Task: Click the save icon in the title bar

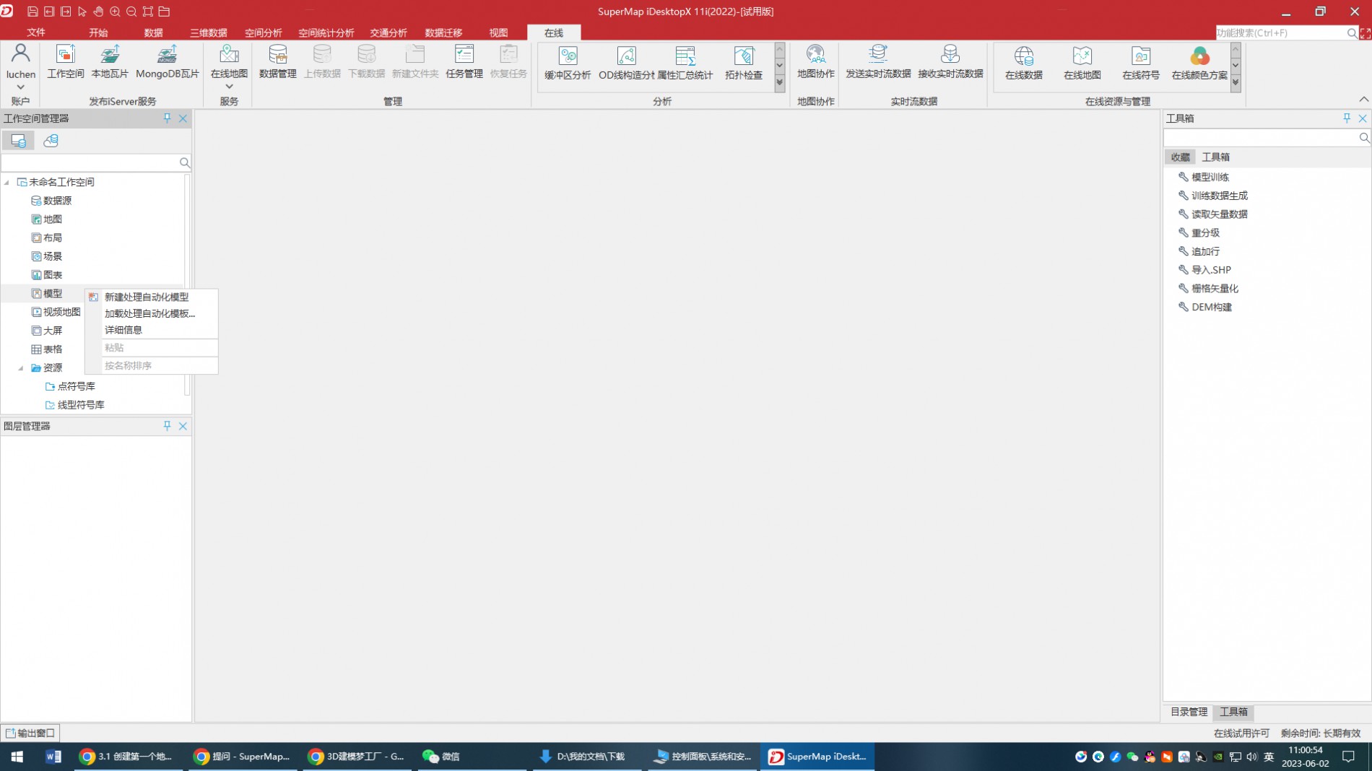Action: coord(32,12)
